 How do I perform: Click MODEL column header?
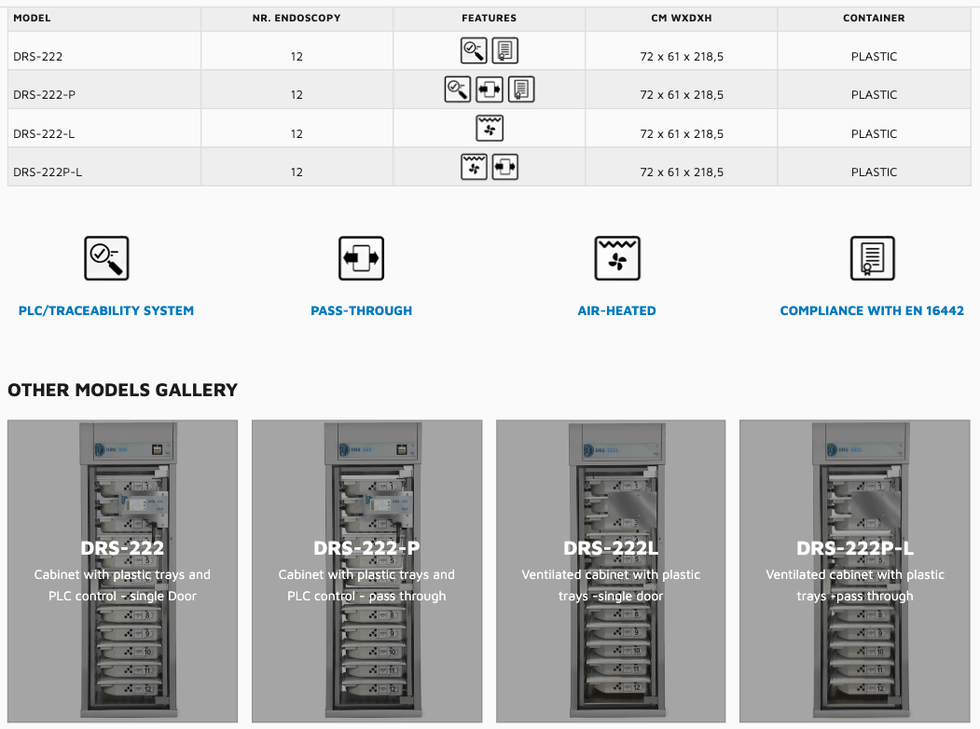[104, 19]
